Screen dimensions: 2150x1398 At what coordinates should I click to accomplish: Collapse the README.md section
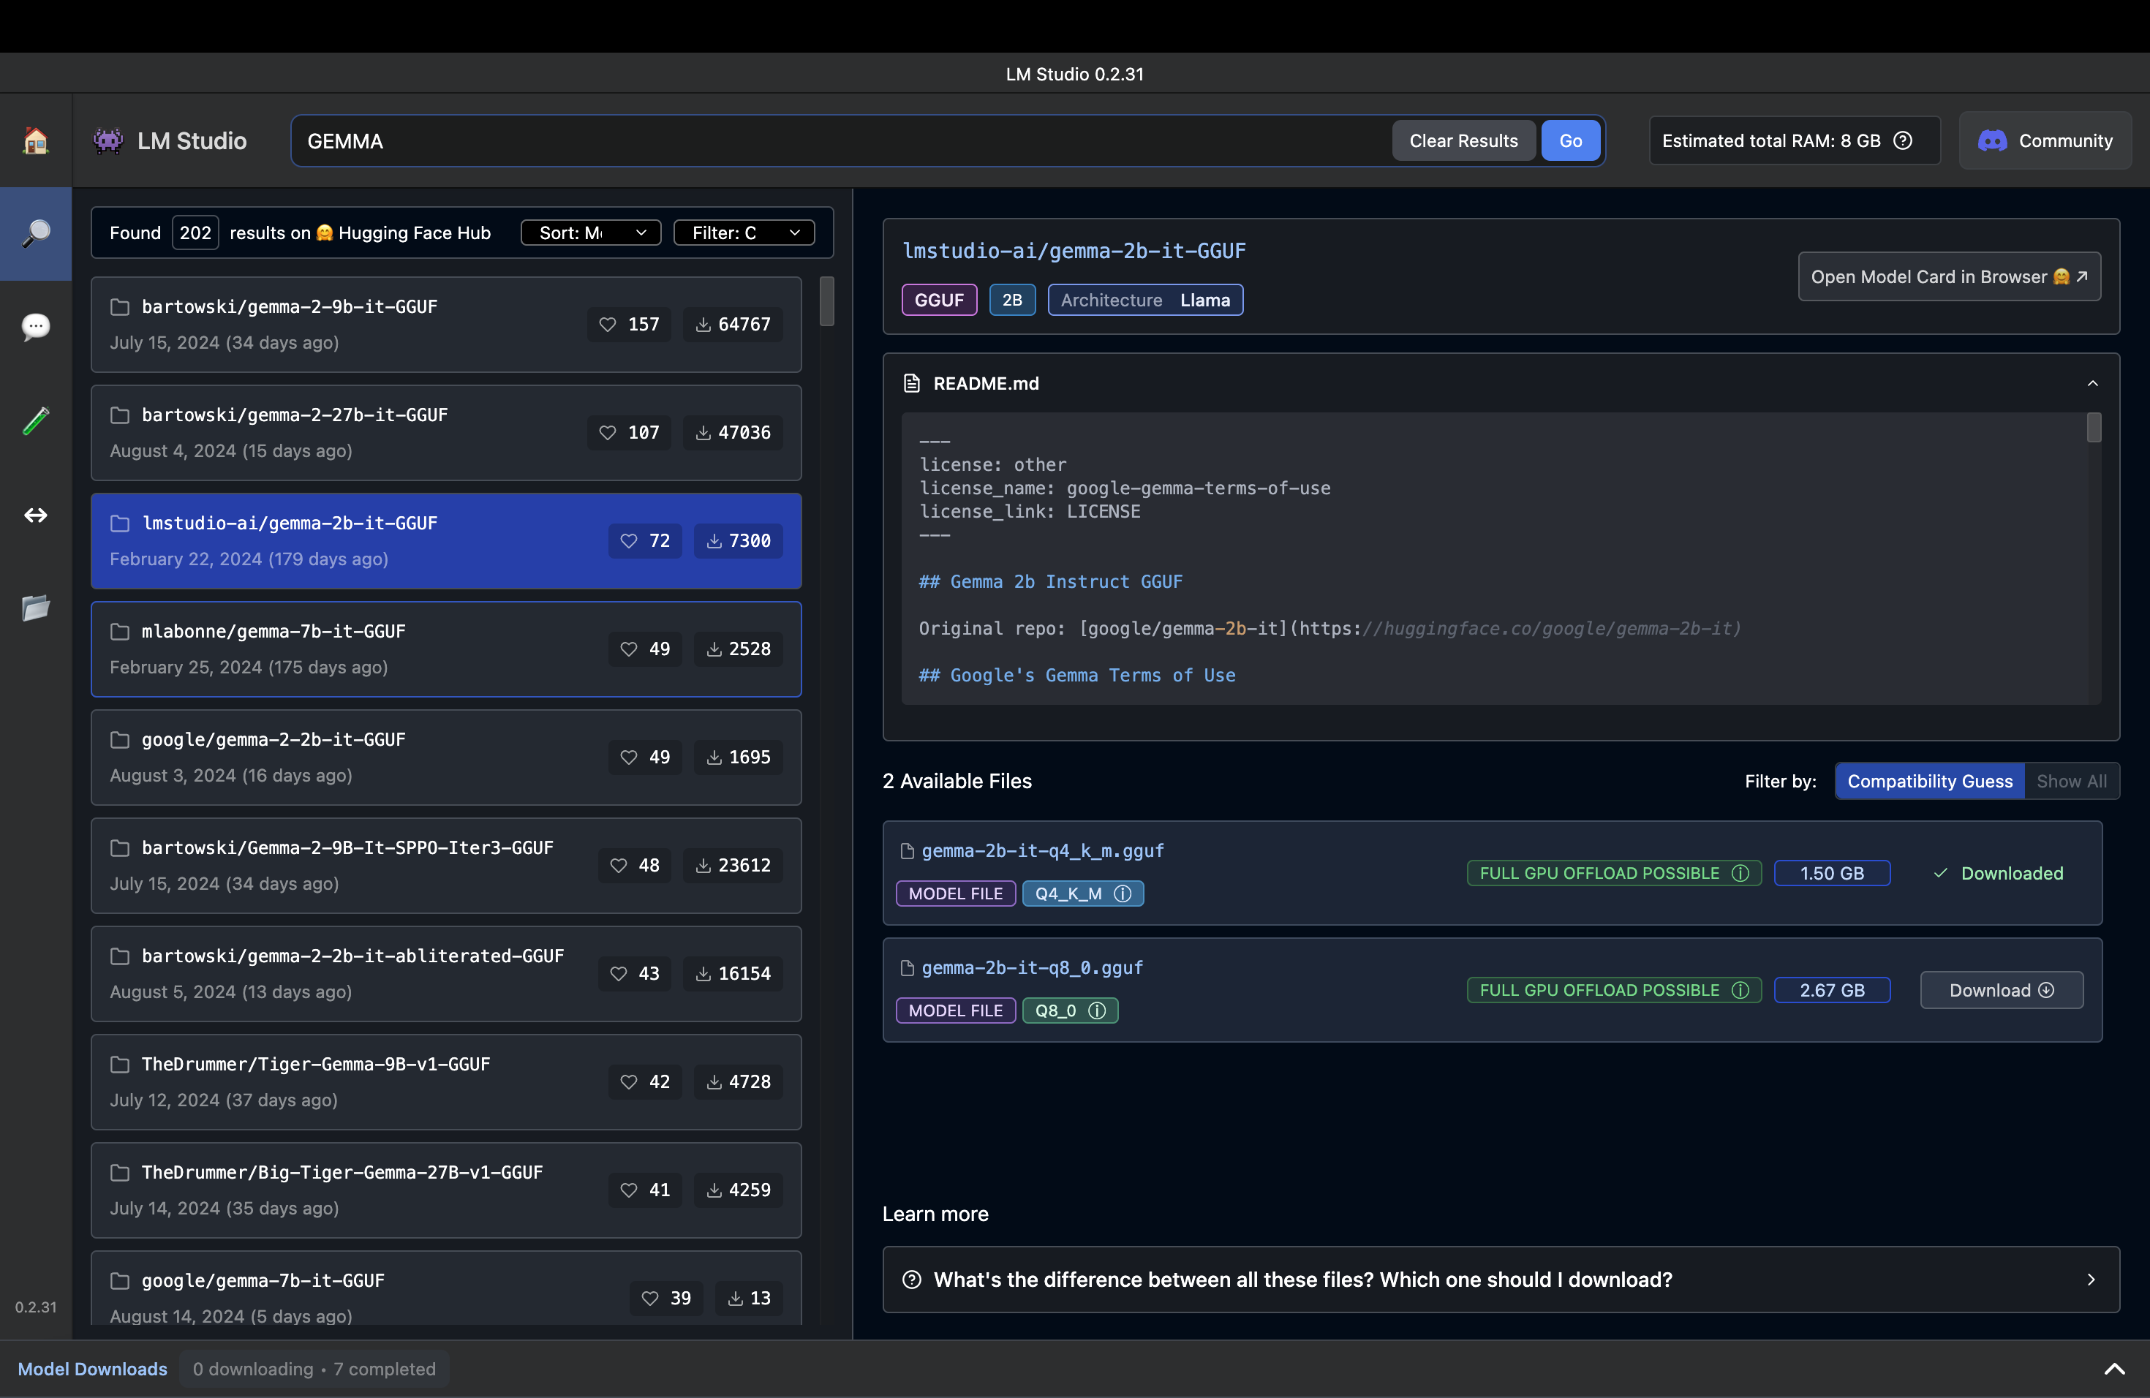coord(2092,384)
